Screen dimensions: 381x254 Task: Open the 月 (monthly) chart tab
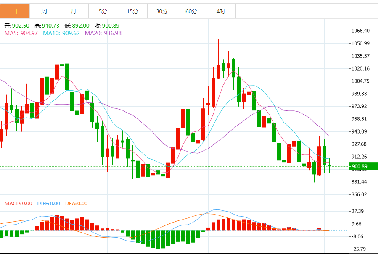pyautogui.click(x=74, y=11)
